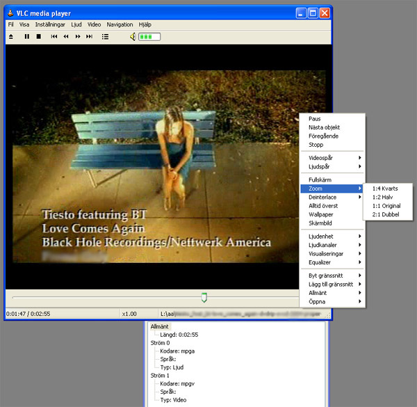Toggle the Wallpaper option
This screenshot has width=417, height=407.
click(x=332, y=214)
